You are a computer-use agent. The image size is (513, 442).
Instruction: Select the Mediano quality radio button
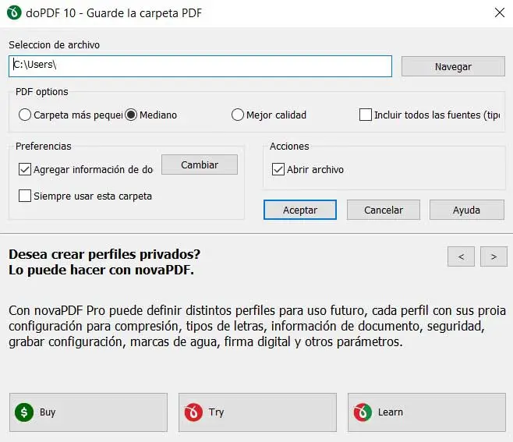[x=131, y=115]
